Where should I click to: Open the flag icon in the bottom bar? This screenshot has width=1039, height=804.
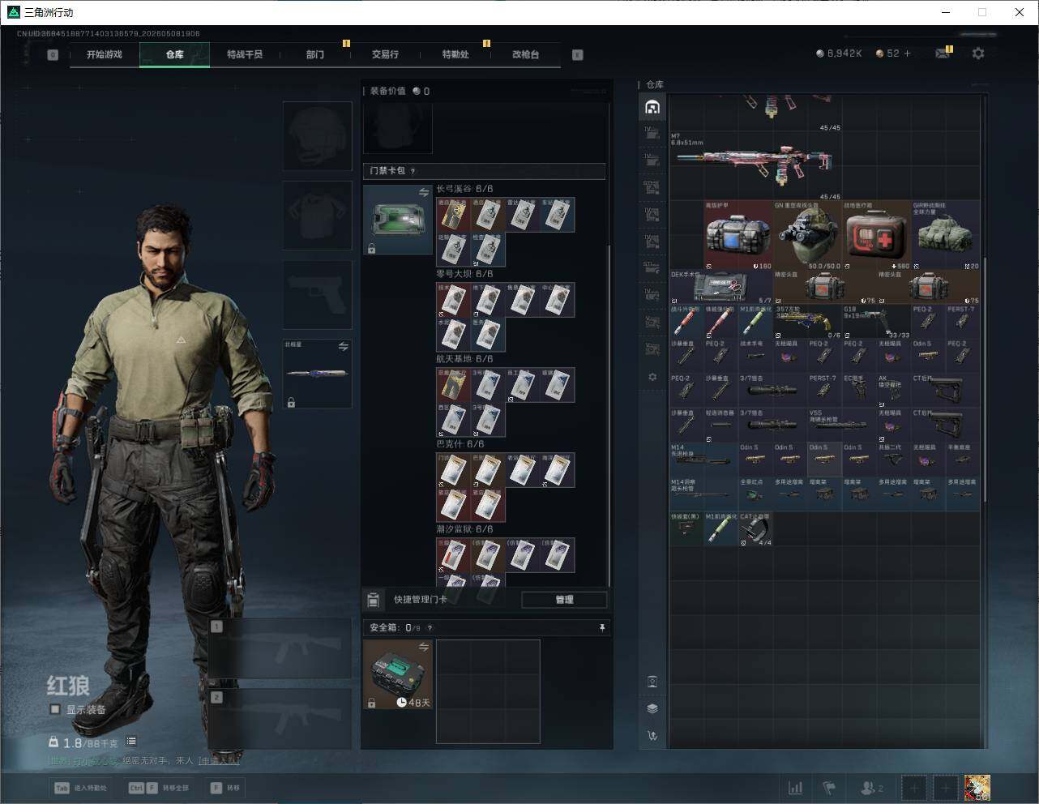click(828, 788)
